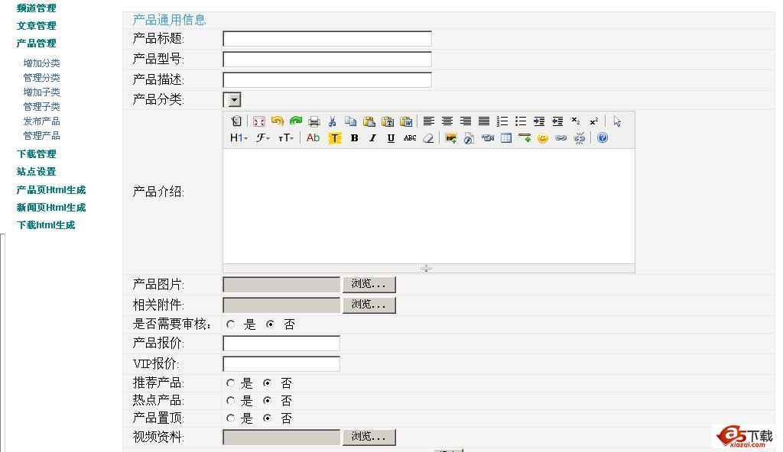Viewport: 783px width, 452px height.
Task: Select 否 for 是否需要审核
Action: [x=270, y=324]
